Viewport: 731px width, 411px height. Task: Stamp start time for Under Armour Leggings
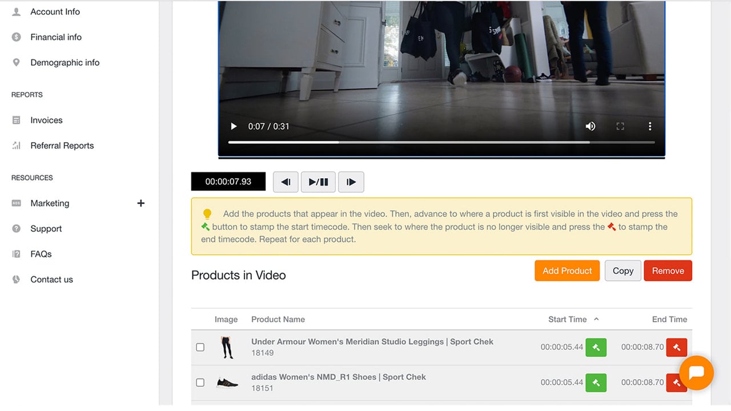[596, 347]
